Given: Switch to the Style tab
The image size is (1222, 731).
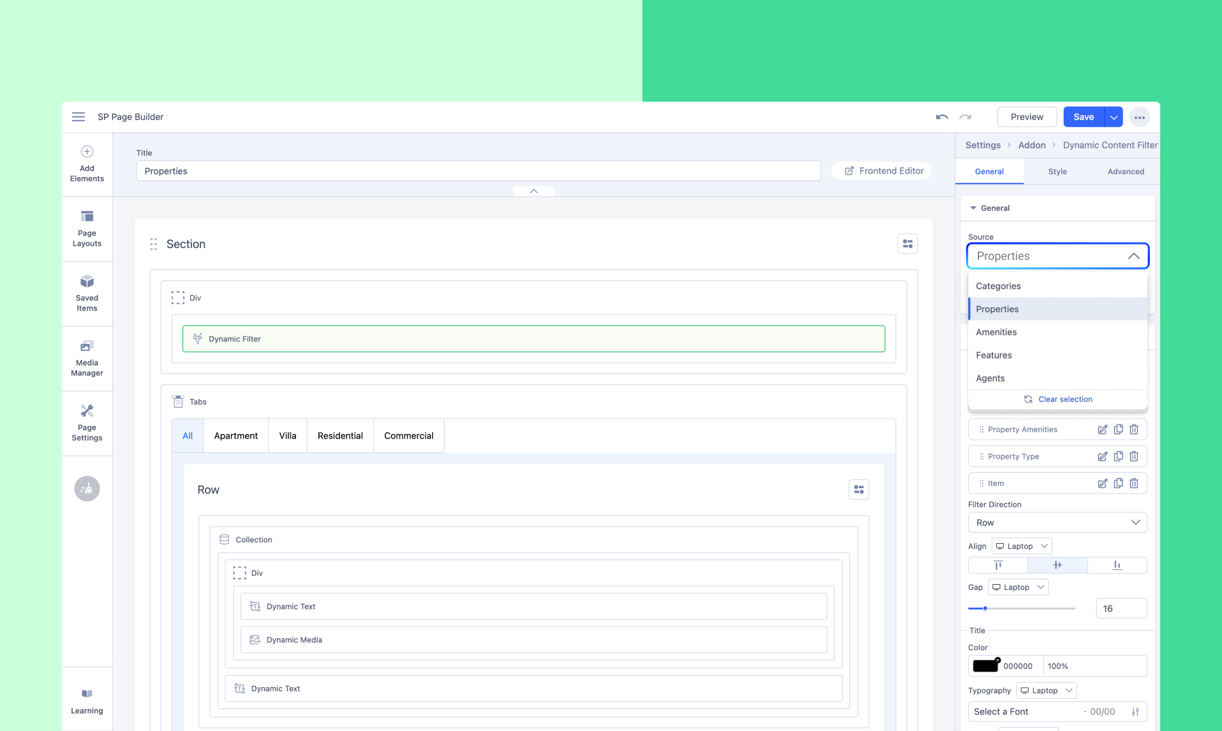Looking at the screenshot, I should [1057, 171].
